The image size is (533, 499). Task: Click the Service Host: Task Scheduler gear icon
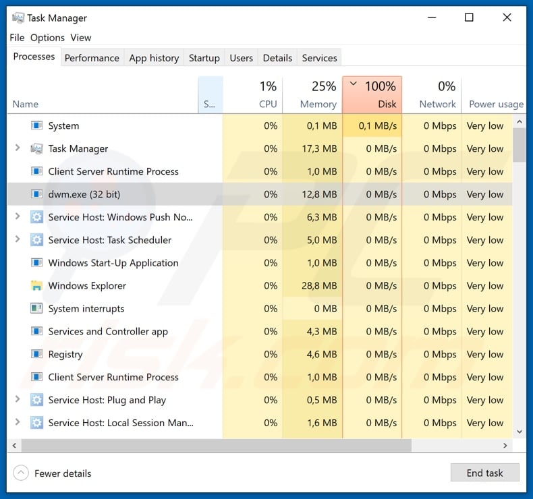coord(36,240)
